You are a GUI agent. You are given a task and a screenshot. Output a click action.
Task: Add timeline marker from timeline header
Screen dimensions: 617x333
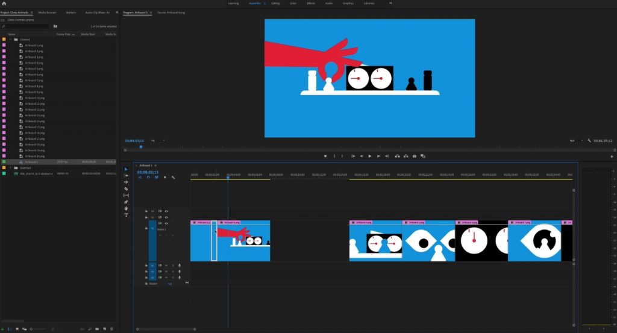pyautogui.click(x=164, y=177)
